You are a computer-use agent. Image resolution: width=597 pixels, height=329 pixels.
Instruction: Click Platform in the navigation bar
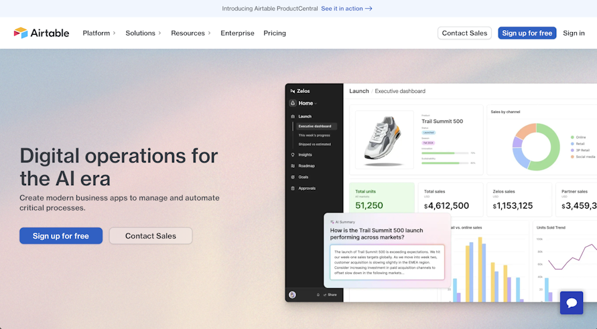click(96, 33)
